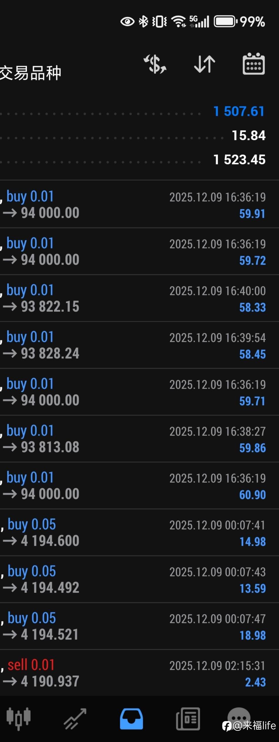Select the history inbox tray tab
Viewport: 279px width, 742px height.
[131, 719]
